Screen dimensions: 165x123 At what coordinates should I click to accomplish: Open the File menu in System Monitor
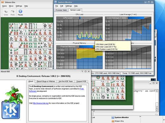click(x=56, y=6)
